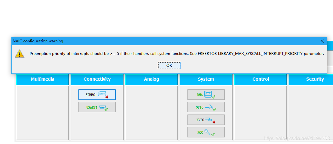Open the NVIC configuration button

tap(206, 120)
